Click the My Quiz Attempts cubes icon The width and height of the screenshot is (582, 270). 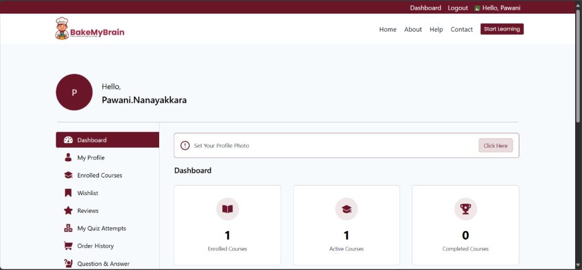tap(68, 228)
